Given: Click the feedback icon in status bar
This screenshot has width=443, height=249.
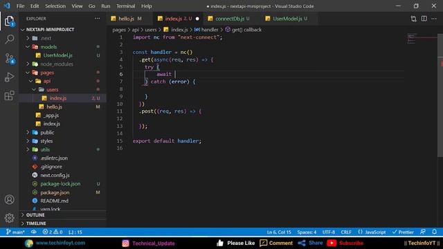Looking at the screenshot, I should pyautogui.click(x=423, y=232).
